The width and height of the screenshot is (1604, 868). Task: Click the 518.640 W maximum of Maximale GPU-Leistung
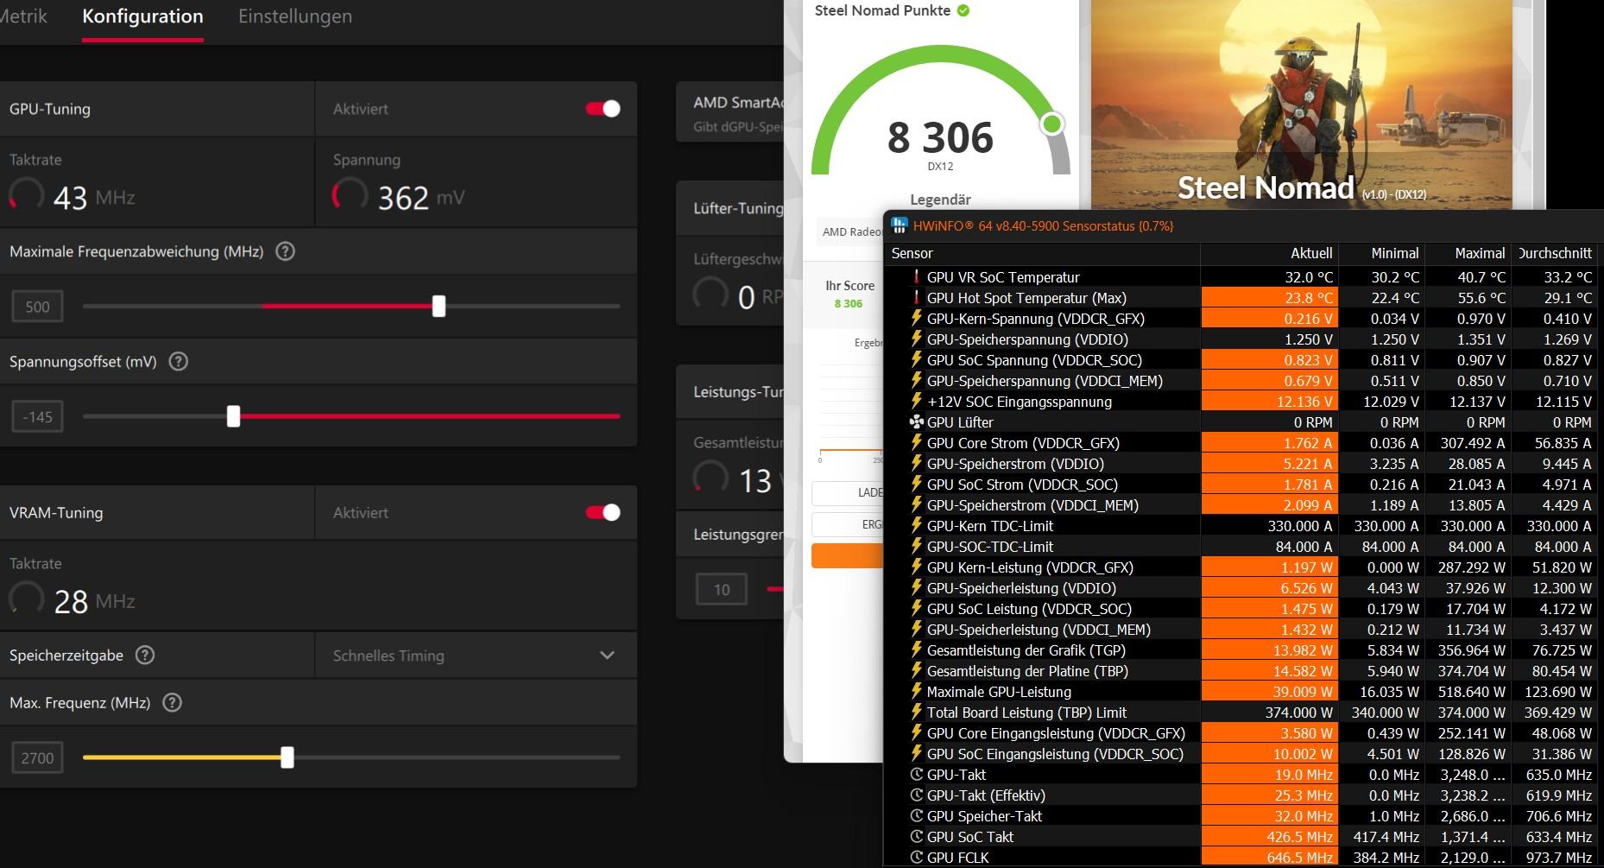tap(1472, 692)
